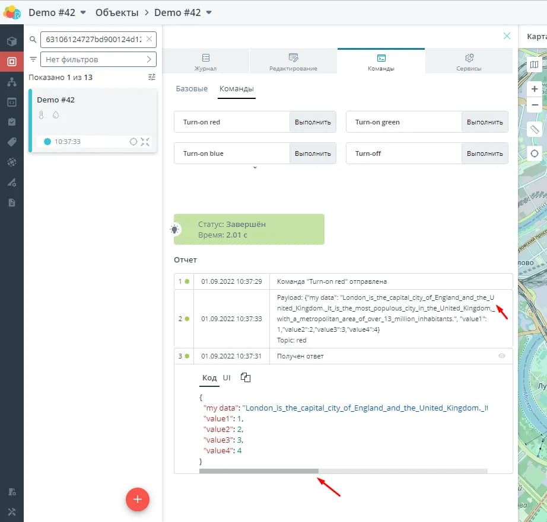The width and height of the screenshot is (547, 522).
Task: Open the Сервисы tab
Action: 469,62
